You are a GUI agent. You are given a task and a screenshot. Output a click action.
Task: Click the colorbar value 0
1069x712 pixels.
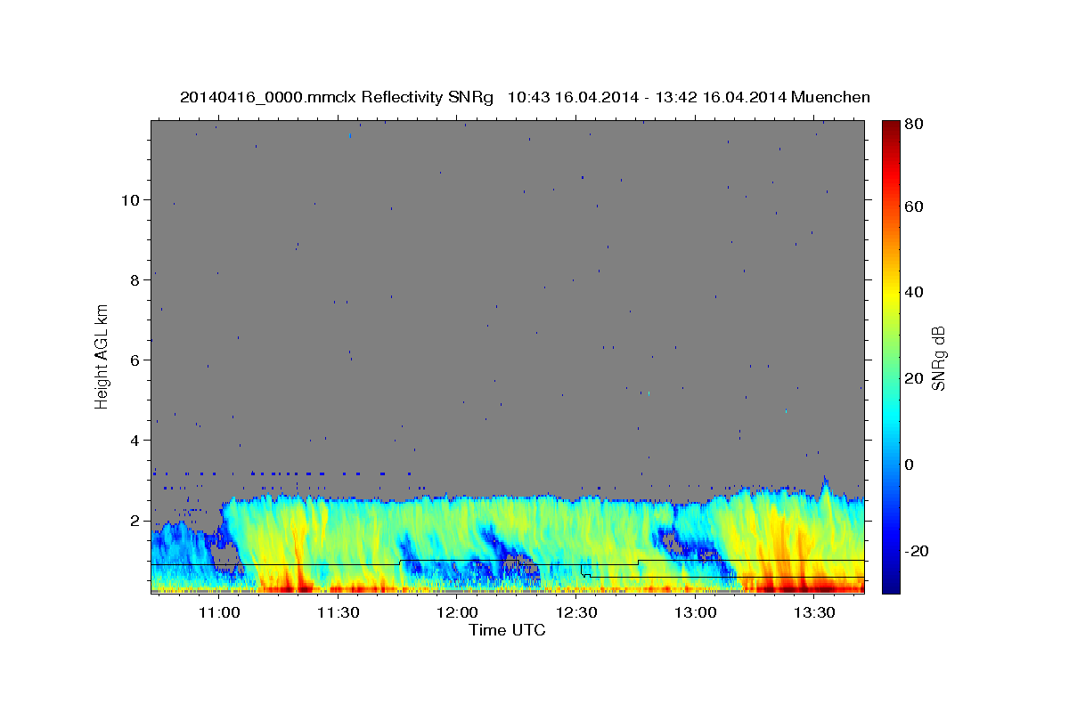(x=910, y=465)
